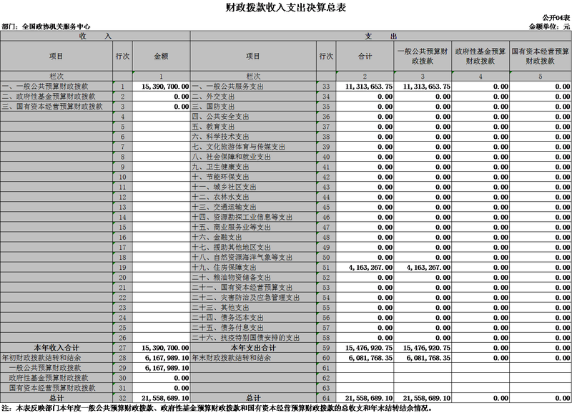Select the 九、卫生健康支出 cell
Viewport: 572px width, 413px height.
pos(253,167)
